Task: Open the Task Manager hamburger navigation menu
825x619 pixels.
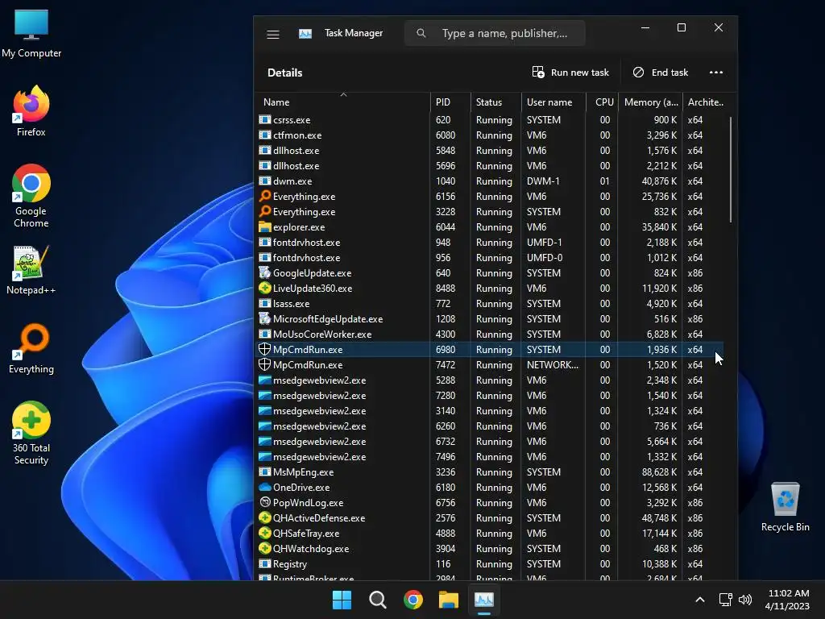Action: [x=273, y=34]
